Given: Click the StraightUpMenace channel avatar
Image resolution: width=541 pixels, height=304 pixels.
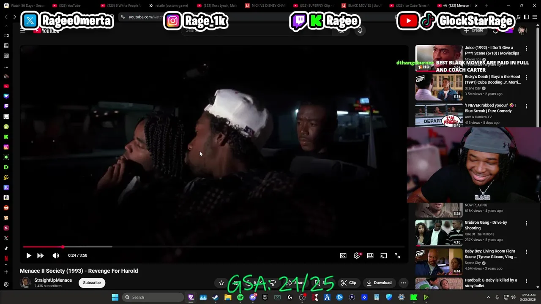Looking at the screenshot, I should click(x=25, y=282).
